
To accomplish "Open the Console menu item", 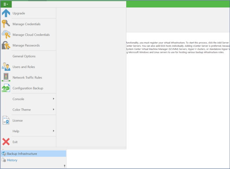I will coord(18,99).
